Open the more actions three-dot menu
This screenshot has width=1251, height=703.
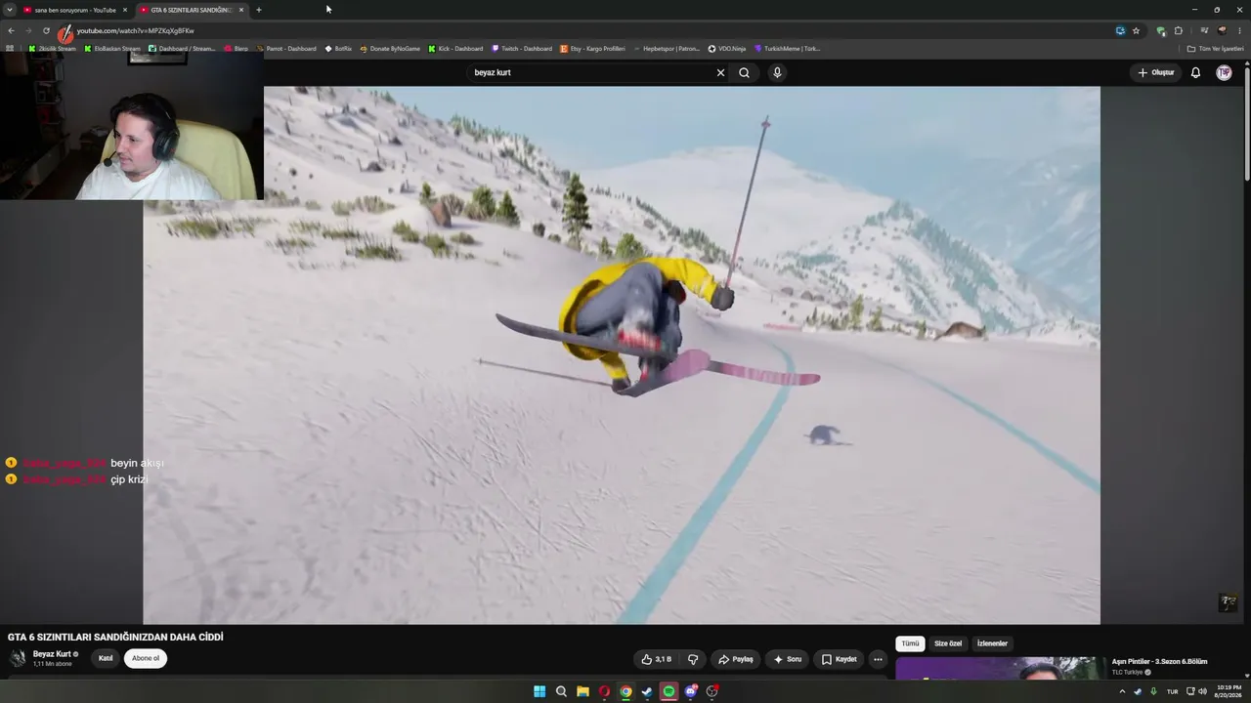point(877,659)
